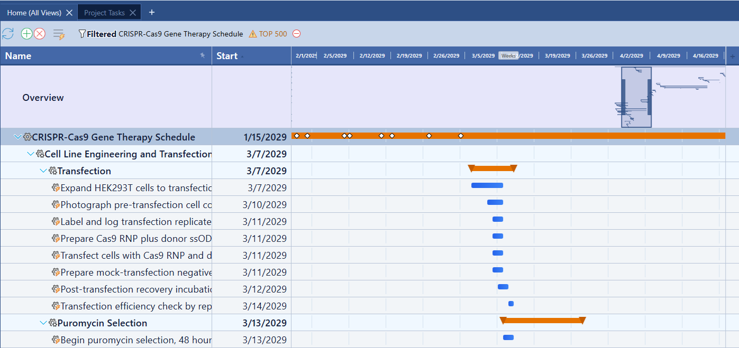Image resolution: width=739 pixels, height=348 pixels.
Task: Select the Label and log transfection replicate row
Action: (x=369, y=221)
